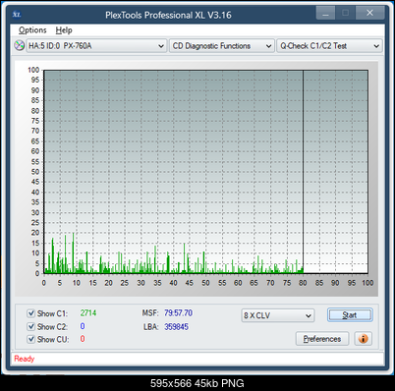Viewport: 395px width, 391px height.
Task: Click the PlexTools XL title bar icon
Action: [x=17, y=15]
